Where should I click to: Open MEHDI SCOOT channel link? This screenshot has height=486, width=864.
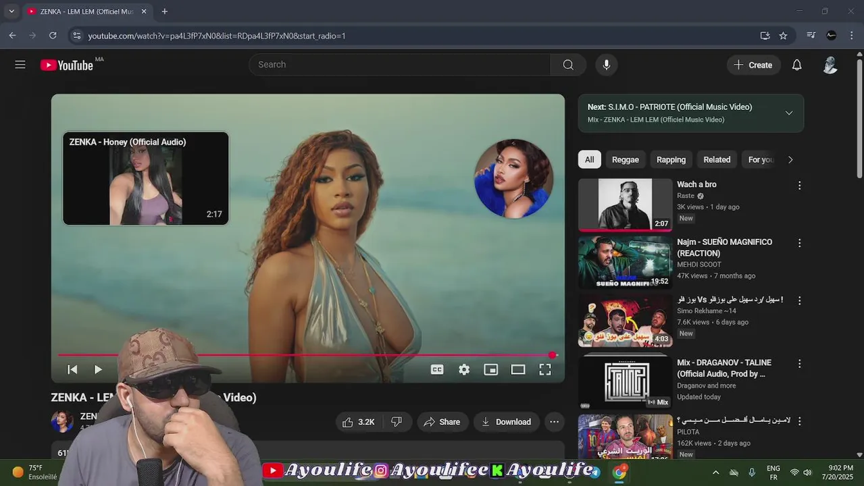click(x=699, y=265)
